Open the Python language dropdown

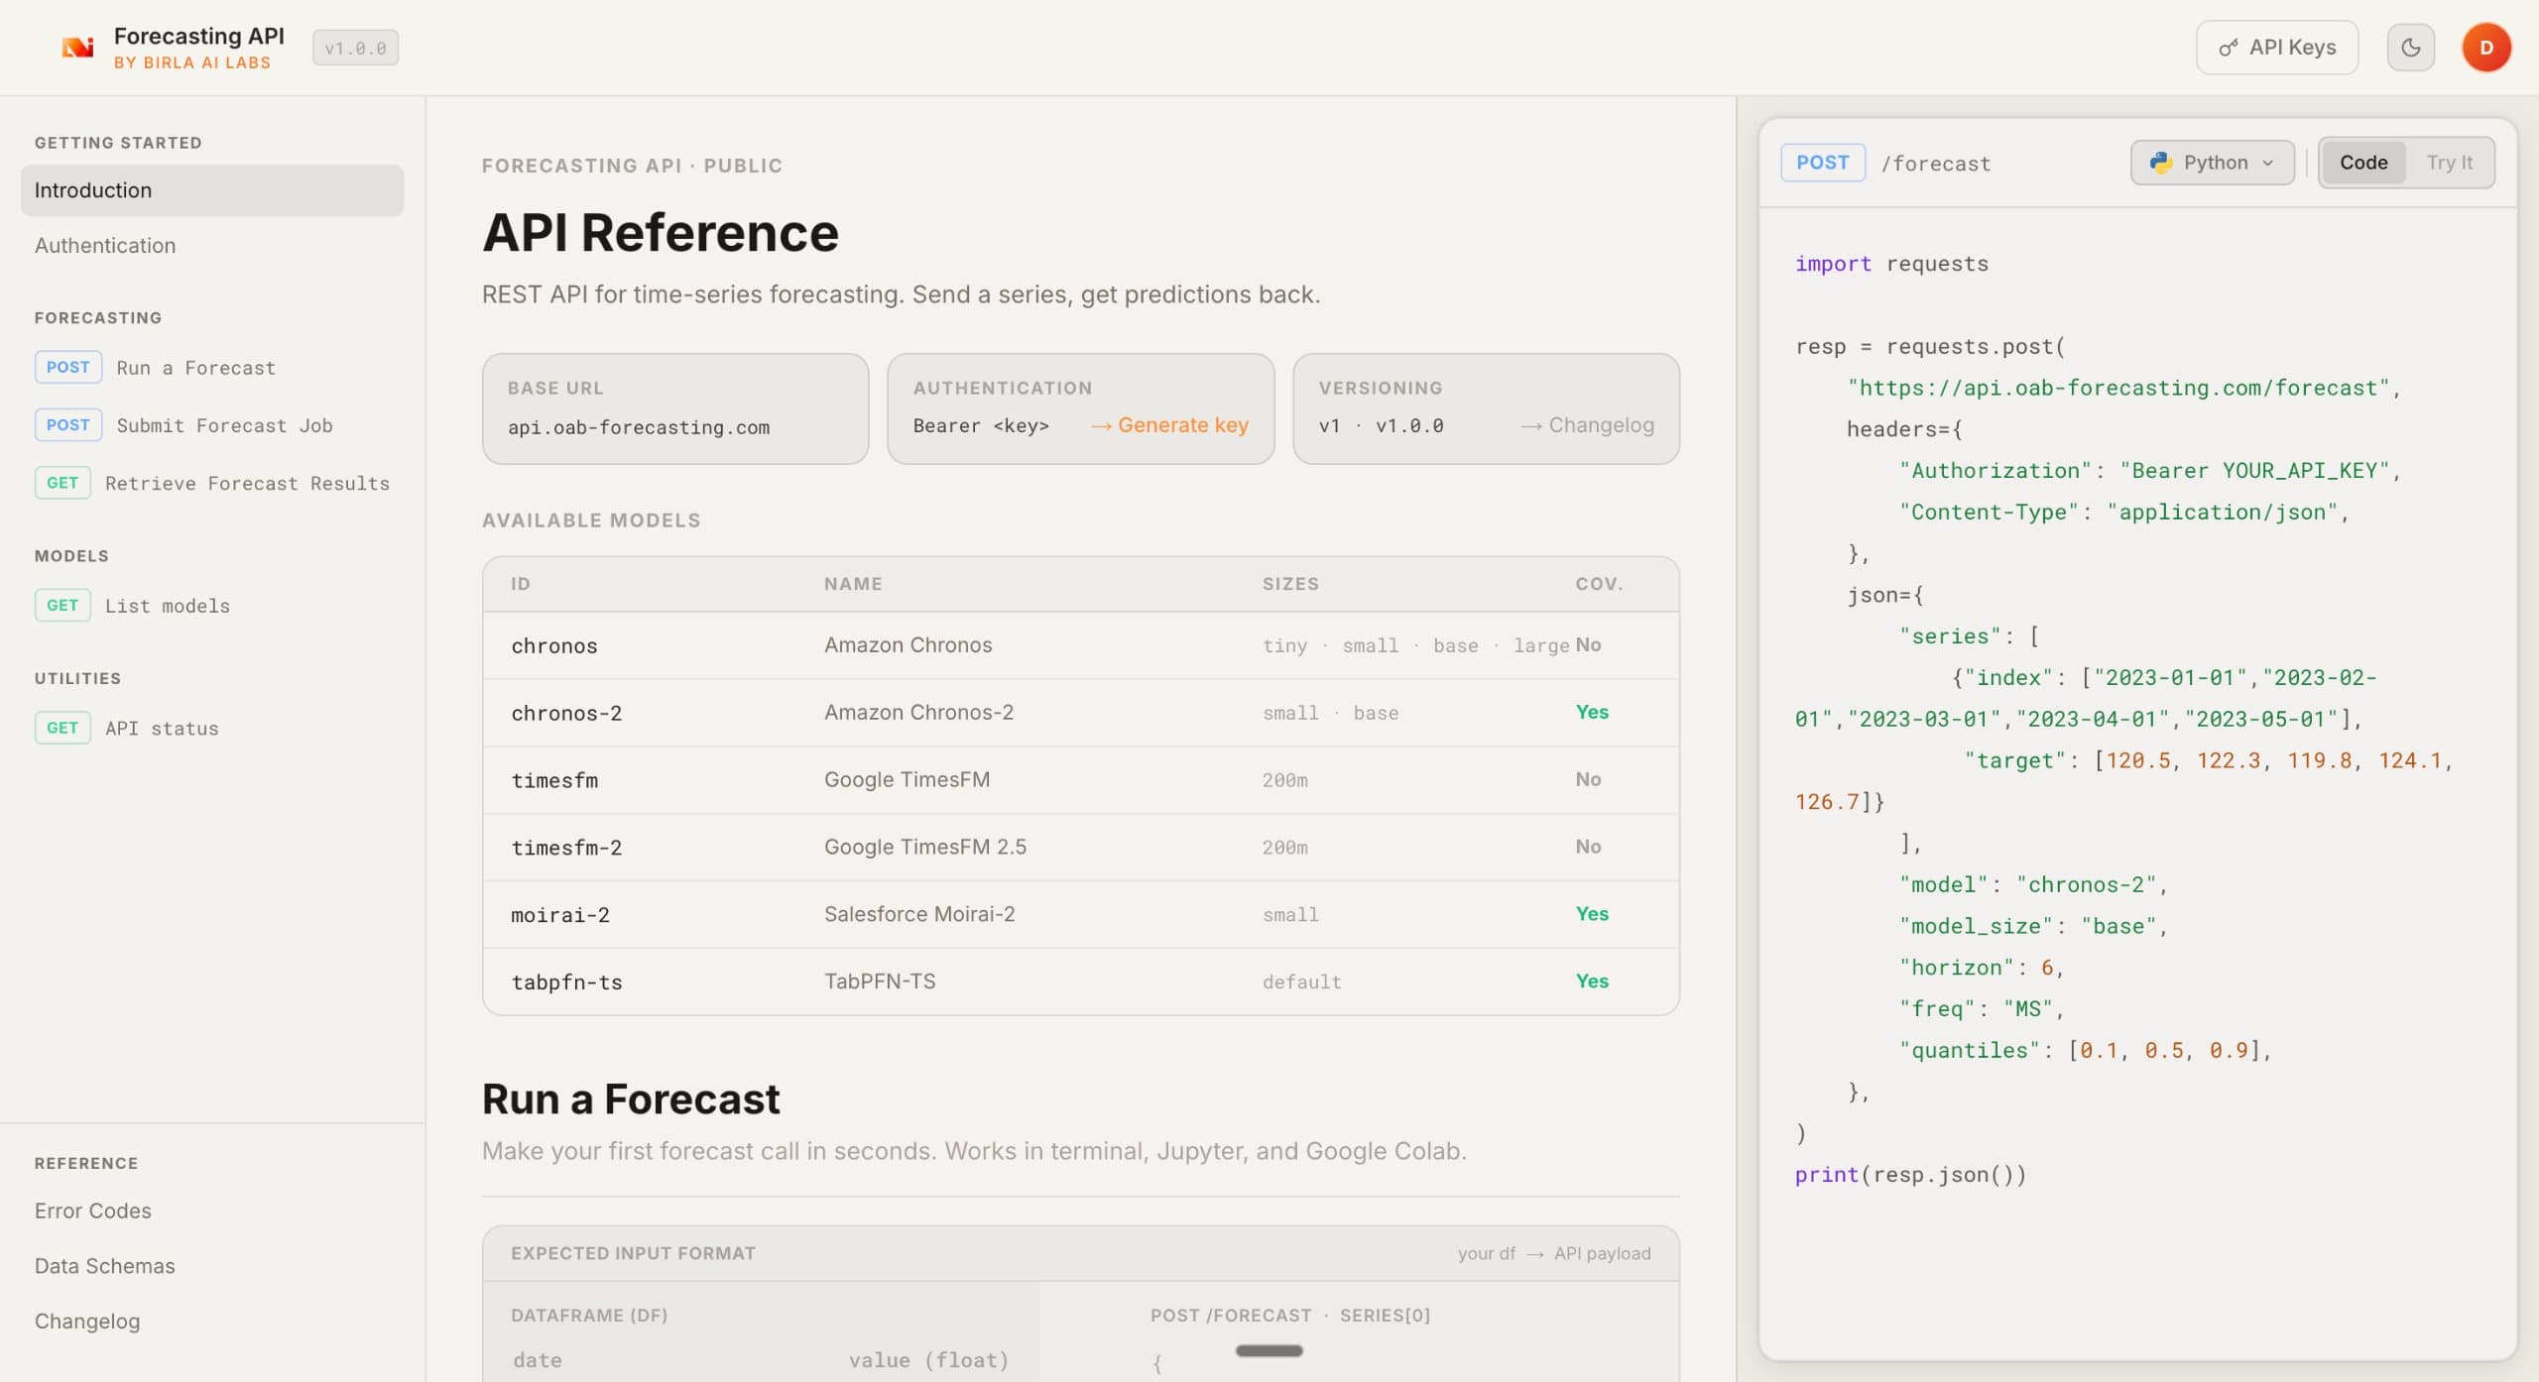pyautogui.click(x=2212, y=163)
